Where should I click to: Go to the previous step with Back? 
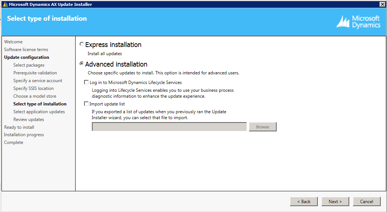click(304, 202)
